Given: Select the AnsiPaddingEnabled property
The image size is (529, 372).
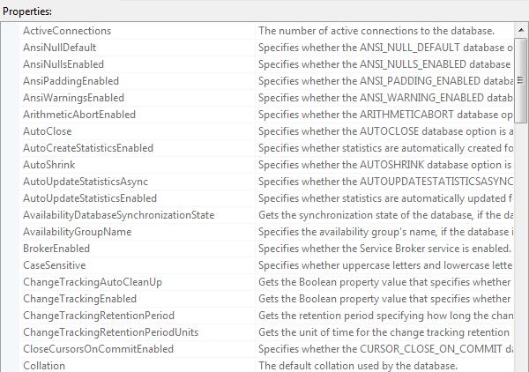Looking at the screenshot, I should [71, 81].
